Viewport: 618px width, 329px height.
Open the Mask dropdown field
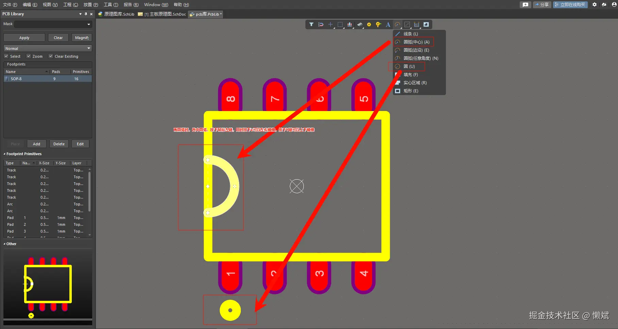(53, 24)
